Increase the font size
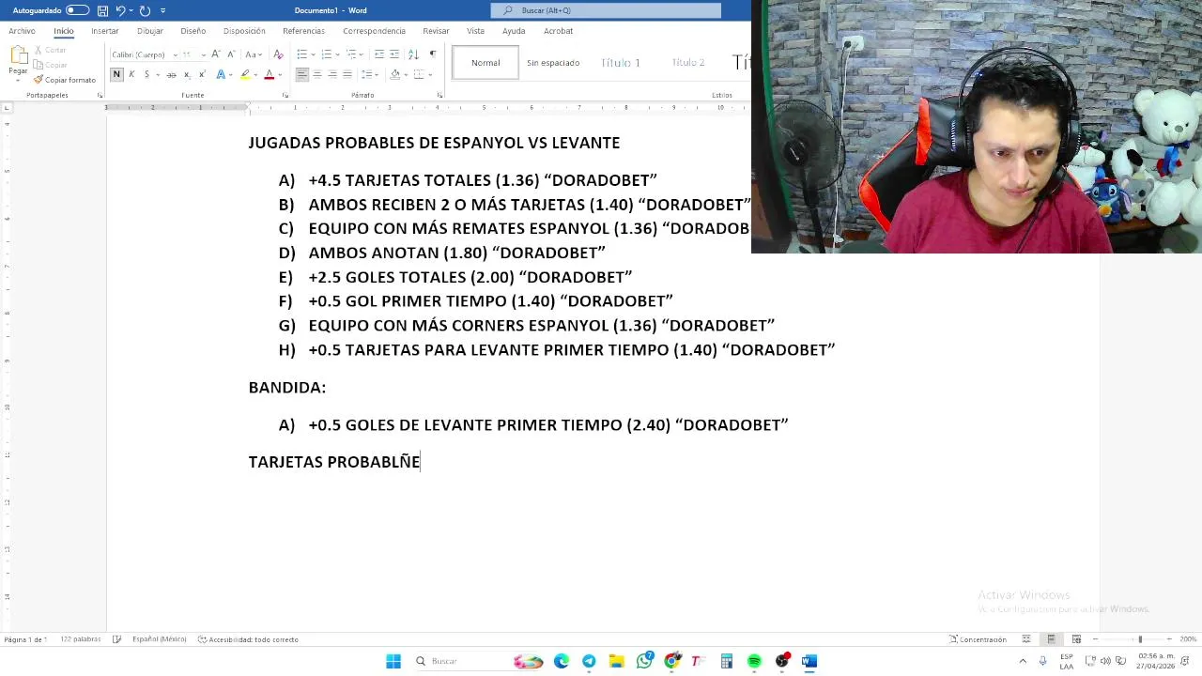Image resolution: width=1202 pixels, height=676 pixels. coord(216,54)
